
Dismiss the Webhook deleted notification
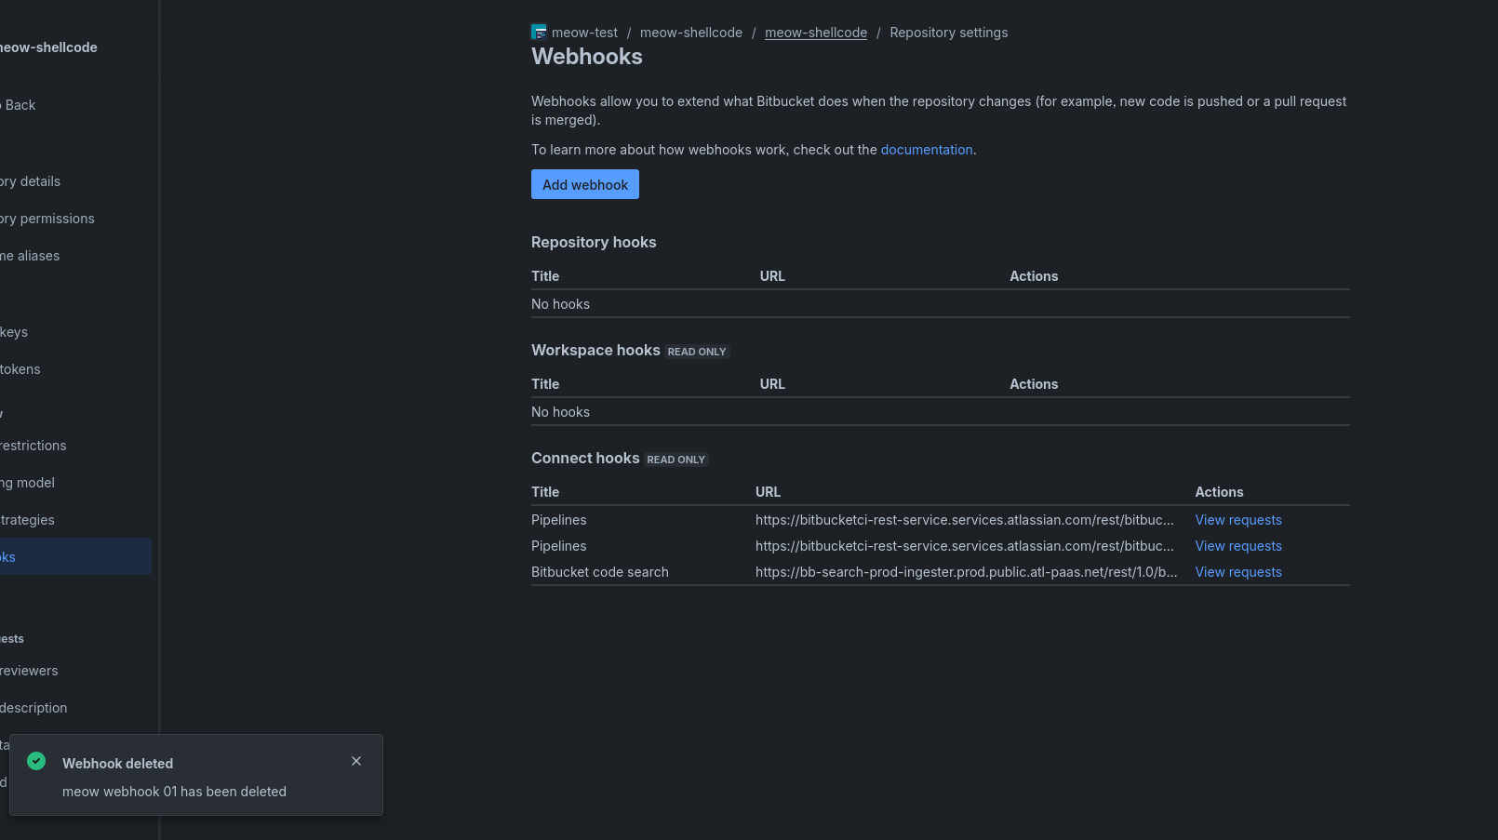356,761
